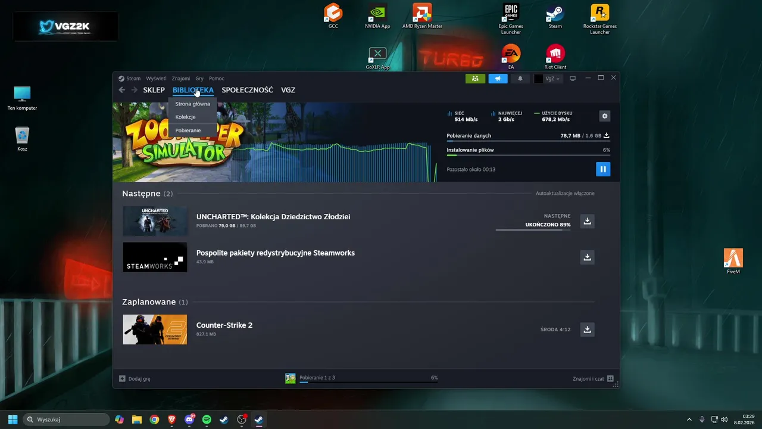Open the VGZ profile tab
Viewport: 762px width, 429px height.
[288, 90]
